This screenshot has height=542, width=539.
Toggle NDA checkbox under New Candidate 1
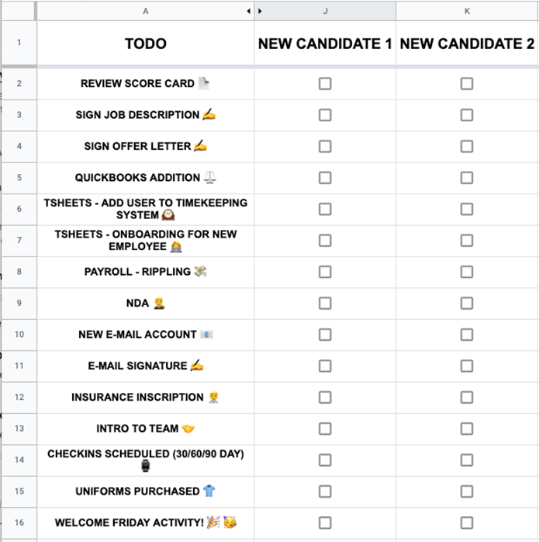click(x=325, y=303)
